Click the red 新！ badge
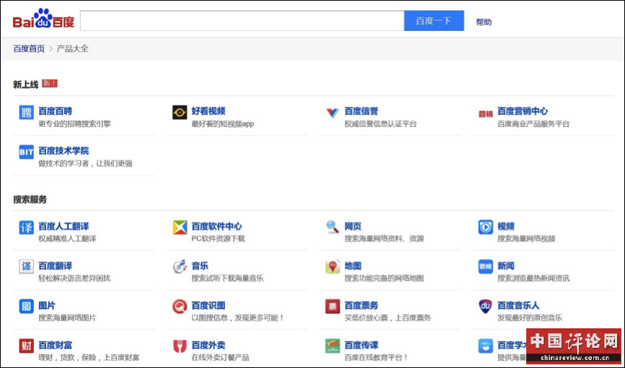The width and height of the screenshot is (625, 368). click(x=50, y=84)
